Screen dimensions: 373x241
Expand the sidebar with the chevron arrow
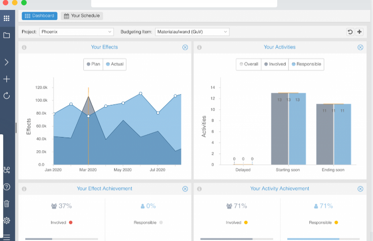point(7,62)
